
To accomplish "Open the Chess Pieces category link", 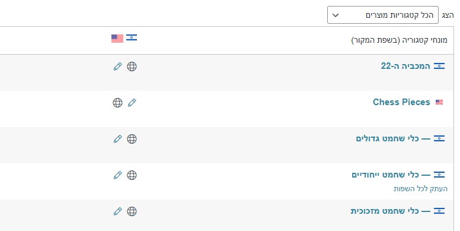I will click(x=401, y=102).
